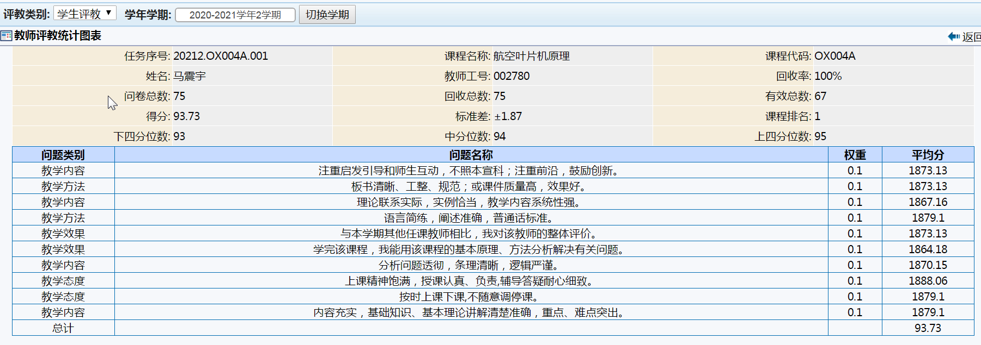The height and width of the screenshot is (345, 981).
Task: Click average score 1864.18
Action: point(928,249)
